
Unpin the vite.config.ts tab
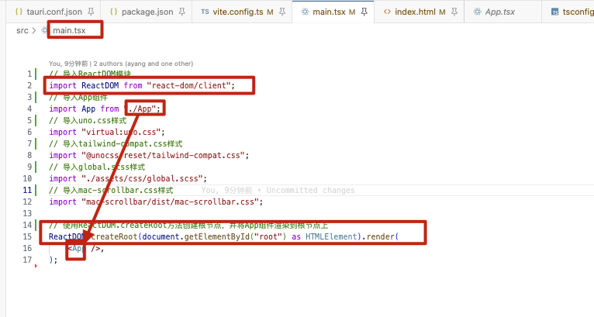point(280,12)
